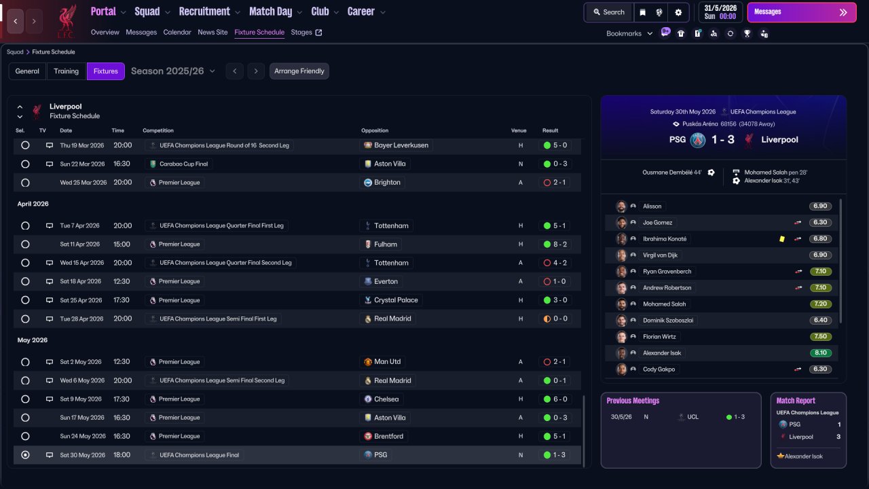Click Liverpool crest in Fixture Schedule panel header
The width and height of the screenshot is (869, 489).
(37, 111)
